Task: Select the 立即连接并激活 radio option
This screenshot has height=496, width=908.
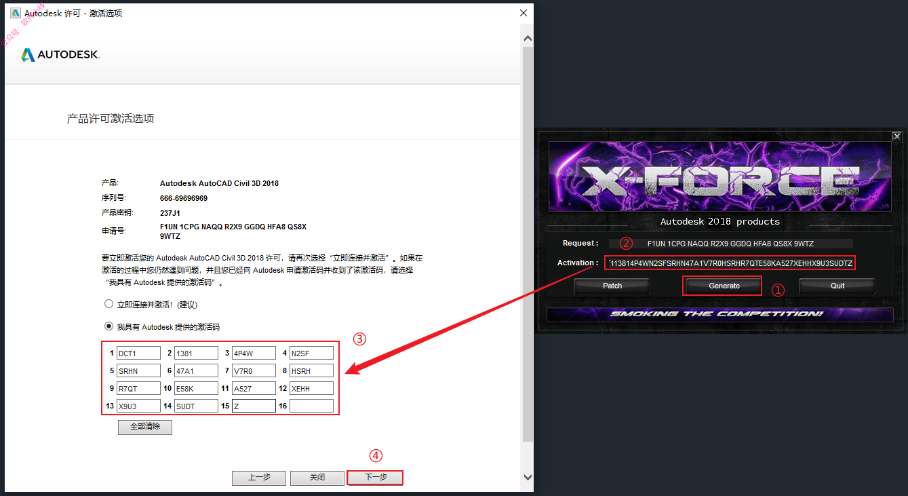Action: 108,304
